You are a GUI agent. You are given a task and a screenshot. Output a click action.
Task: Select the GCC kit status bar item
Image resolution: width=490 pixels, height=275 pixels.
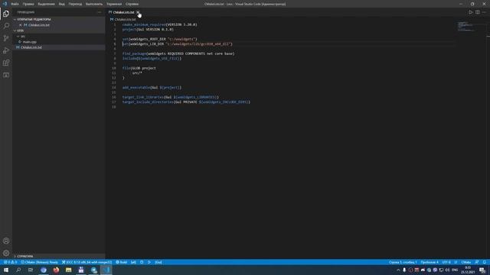[87, 262]
